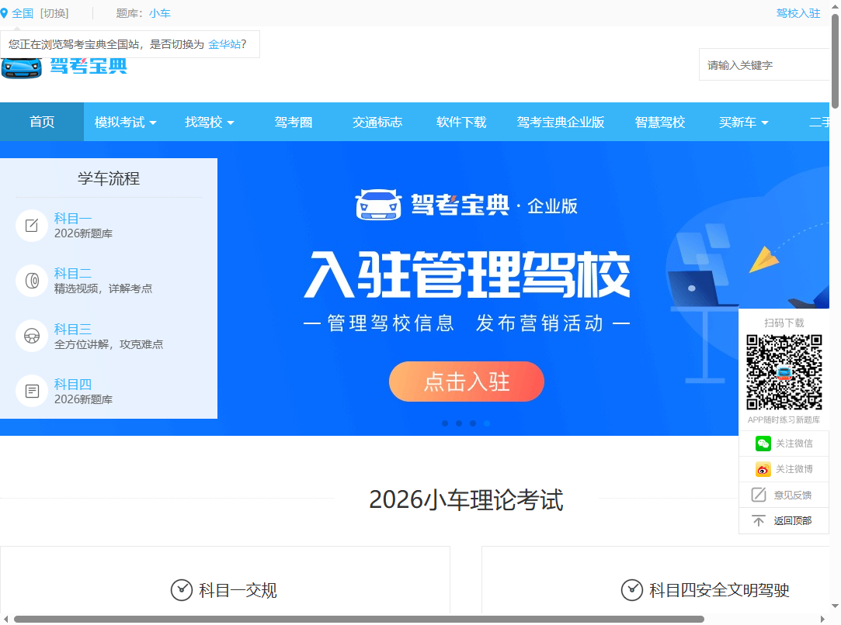Open 智慧驾校 nav item
The width and height of the screenshot is (841, 625).
660,122
